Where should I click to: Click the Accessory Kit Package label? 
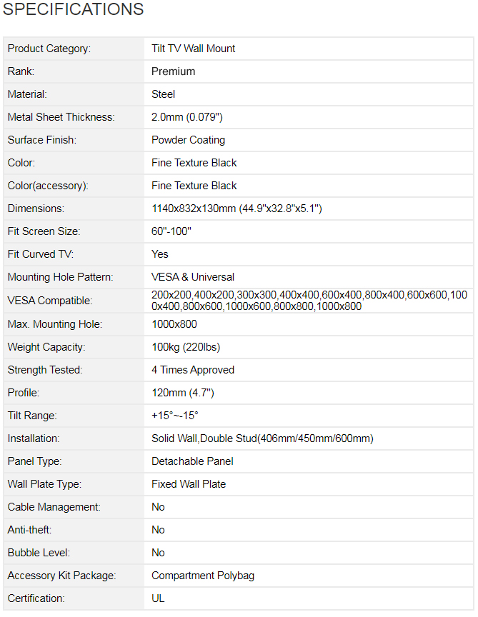[61, 576]
